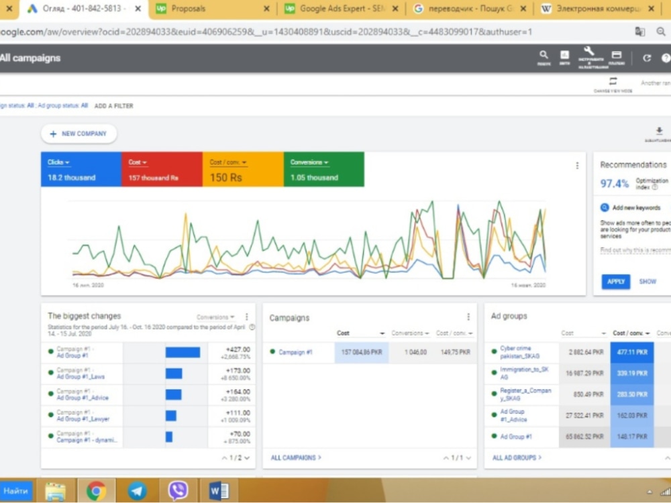The image size is (671, 503).
Task: Click the change view mode icon
Action: tap(613, 81)
